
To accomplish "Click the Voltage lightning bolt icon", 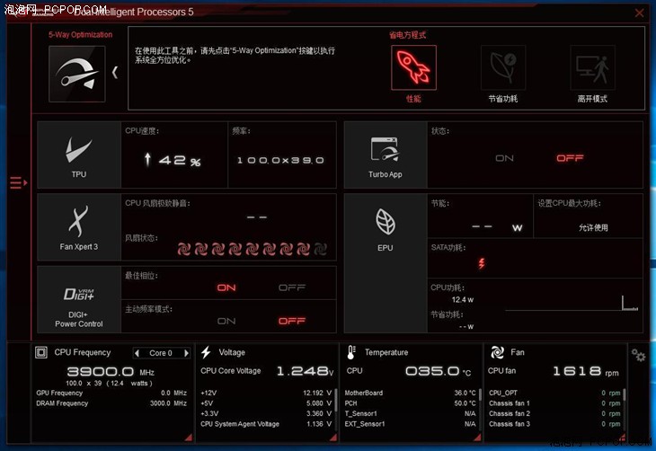I will coord(206,353).
